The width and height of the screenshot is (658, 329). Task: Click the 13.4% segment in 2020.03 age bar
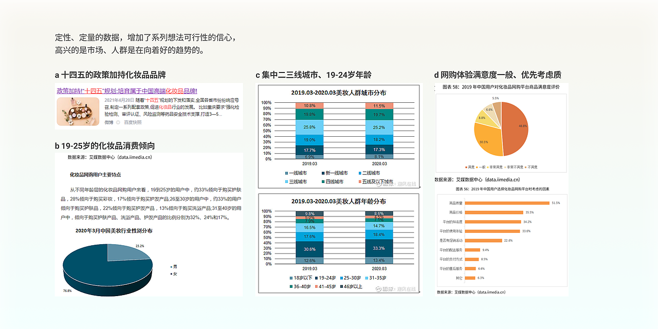(x=379, y=261)
